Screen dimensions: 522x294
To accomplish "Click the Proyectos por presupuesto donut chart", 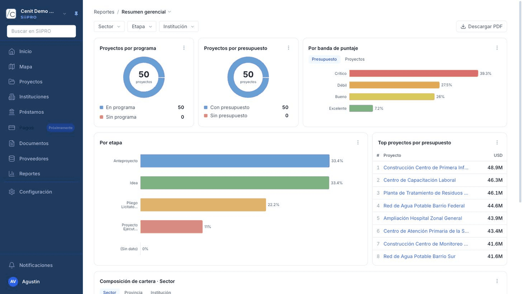I will 248,77.
